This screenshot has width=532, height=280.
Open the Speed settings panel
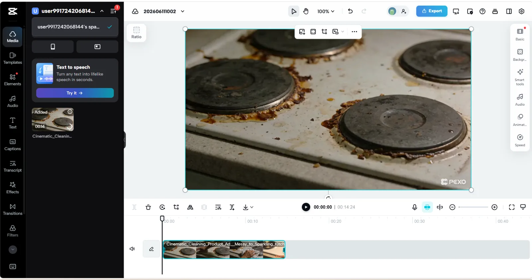point(520,140)
